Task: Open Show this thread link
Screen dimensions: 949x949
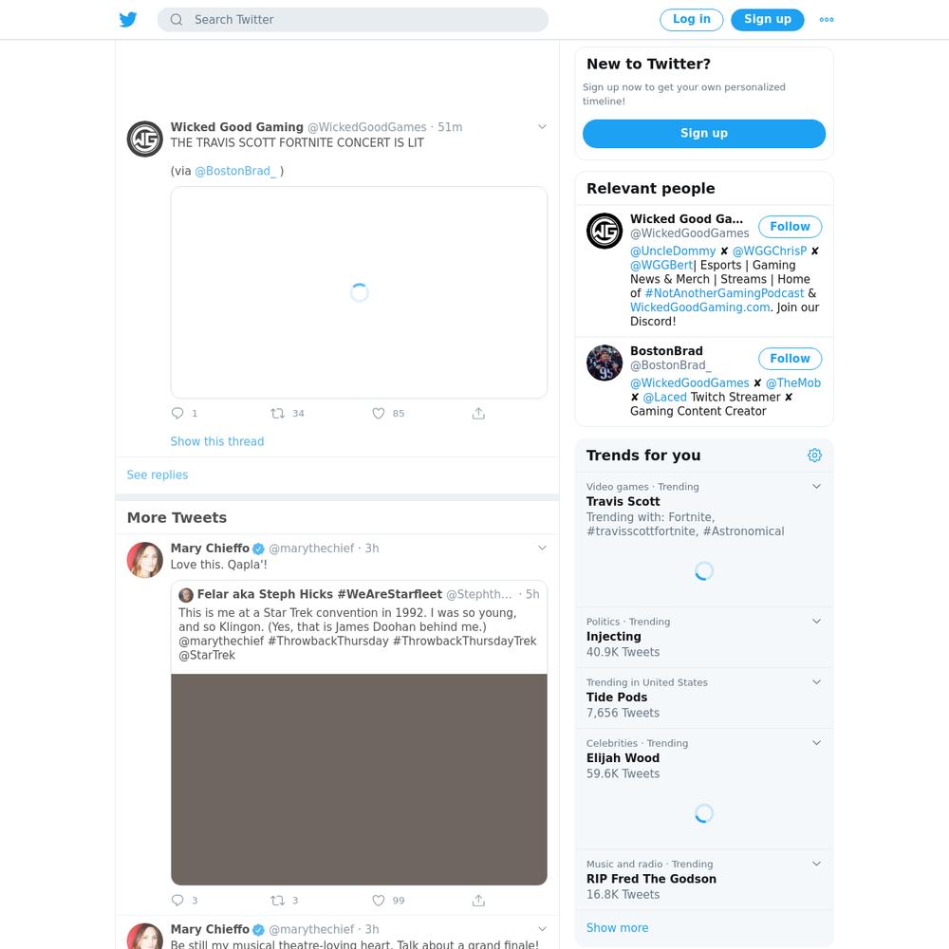Action: pos(216,441)
